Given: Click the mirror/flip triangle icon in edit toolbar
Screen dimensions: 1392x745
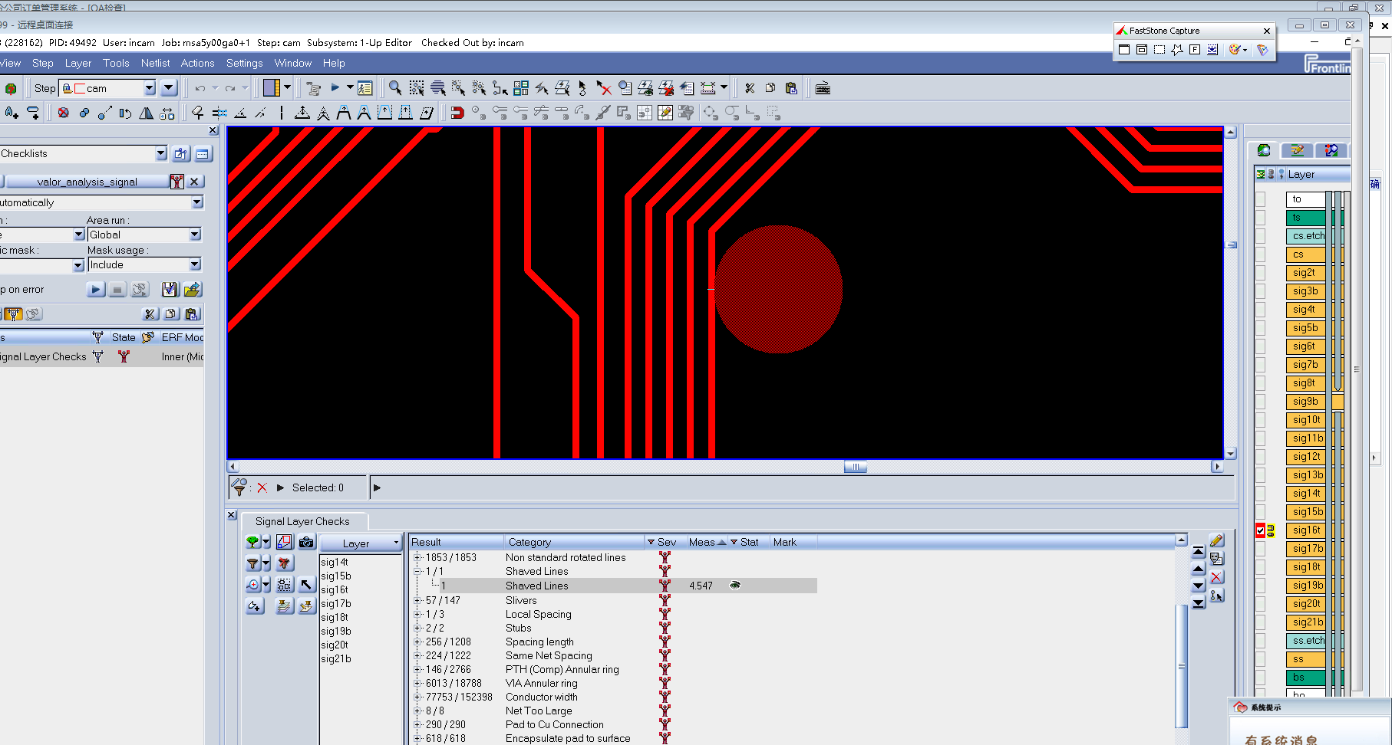Looking at the screenshot, I should [x=146, y=113].
